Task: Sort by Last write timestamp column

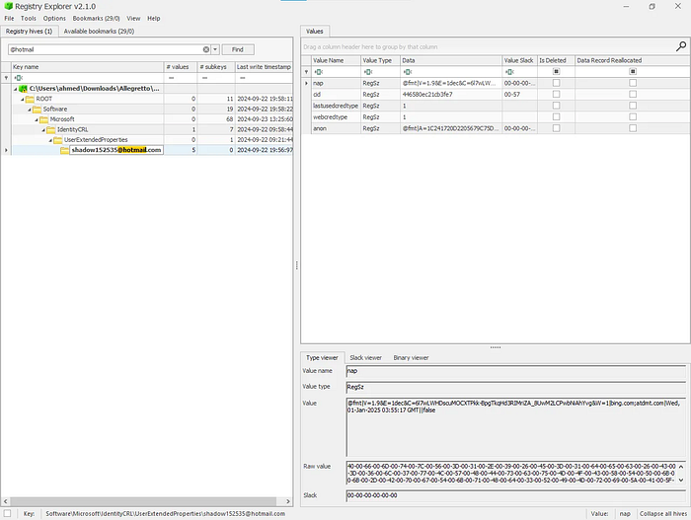Action: 264,67
